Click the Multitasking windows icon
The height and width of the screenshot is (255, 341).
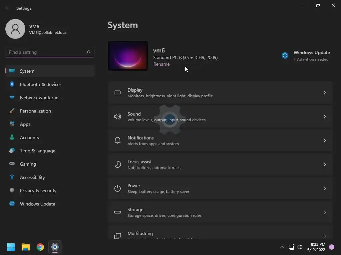point(118,236)
